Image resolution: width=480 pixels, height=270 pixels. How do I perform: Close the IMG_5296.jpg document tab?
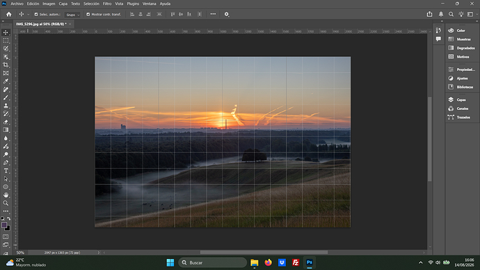tap(70, 24)
